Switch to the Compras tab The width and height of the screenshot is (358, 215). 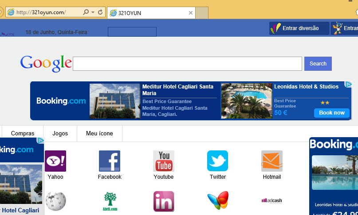(23, 134)
